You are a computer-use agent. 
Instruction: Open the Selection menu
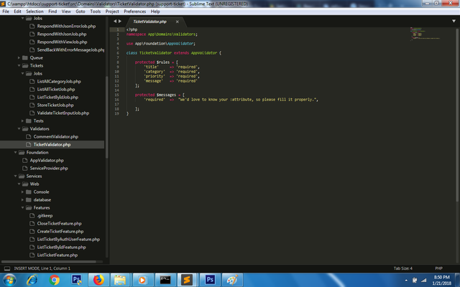pyautogui.click(x=34, y=11)
